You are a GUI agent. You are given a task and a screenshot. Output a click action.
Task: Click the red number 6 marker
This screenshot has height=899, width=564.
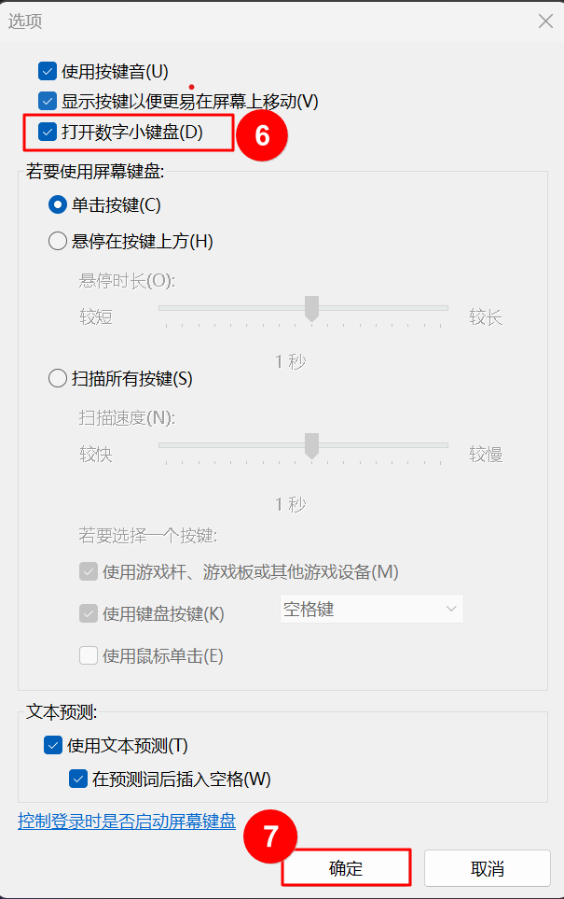(x=262, y=135)
